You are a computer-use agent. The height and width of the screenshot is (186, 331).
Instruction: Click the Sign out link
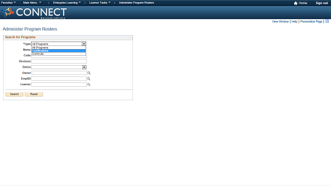(x=322, y=3)
